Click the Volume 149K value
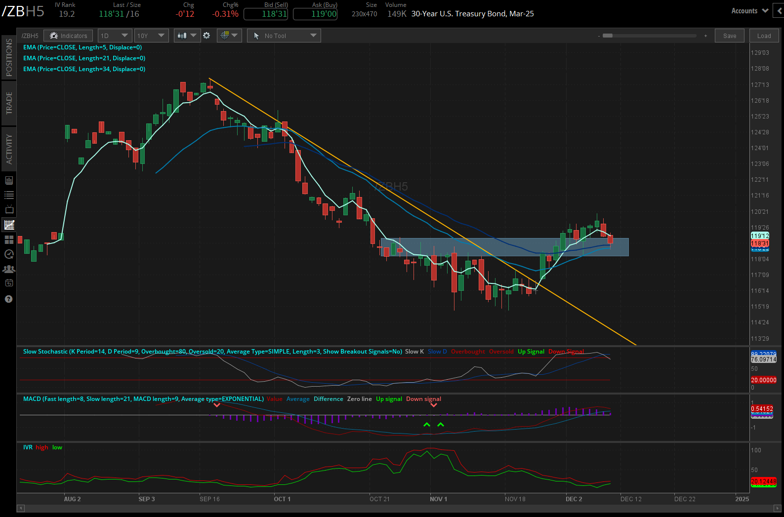 pos(397,14)
